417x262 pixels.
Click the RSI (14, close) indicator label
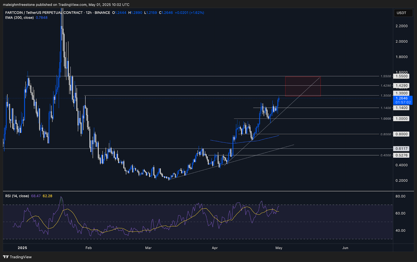click(x=17, y=196)
